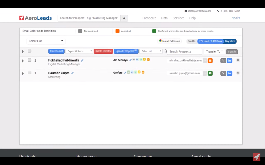The height and width of the screenshot is (165, 265).
Task: Click the Delete Selected button
Action: (103, 51)
